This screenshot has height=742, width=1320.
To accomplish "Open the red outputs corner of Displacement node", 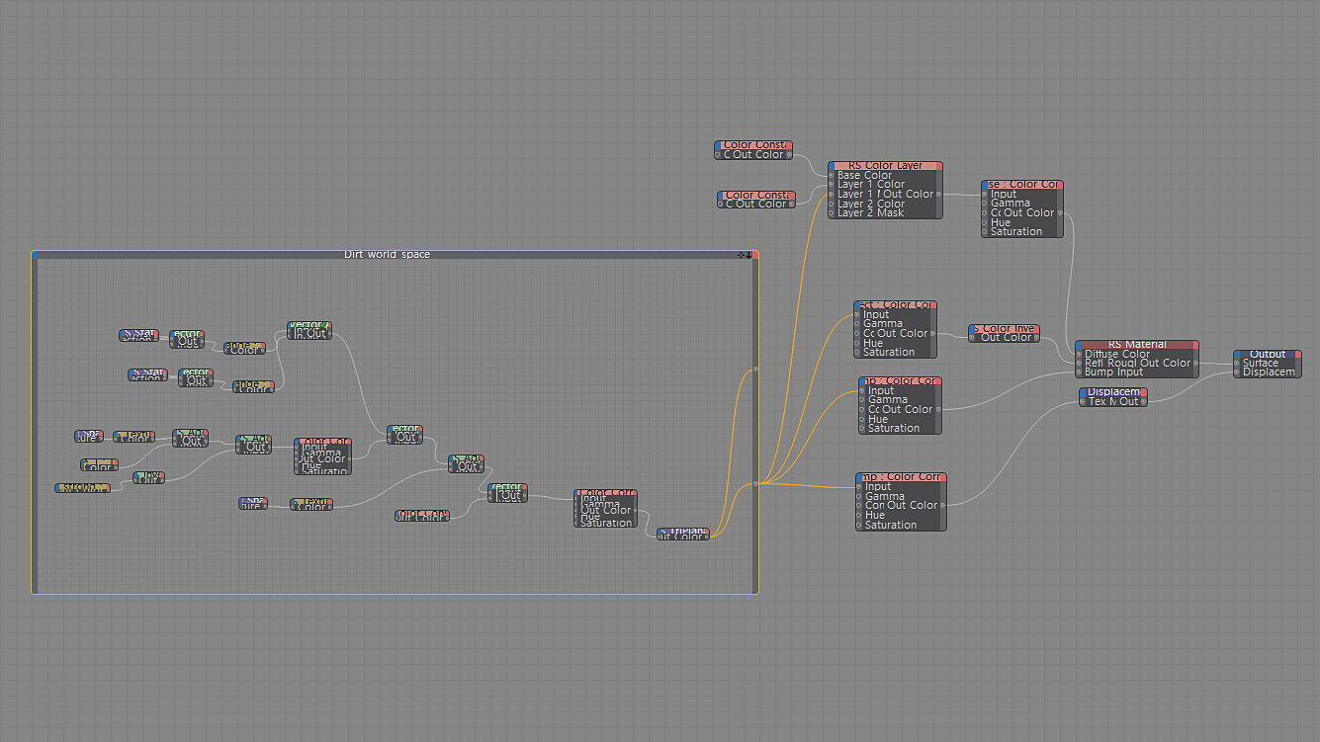I will tap(1144, 391).
